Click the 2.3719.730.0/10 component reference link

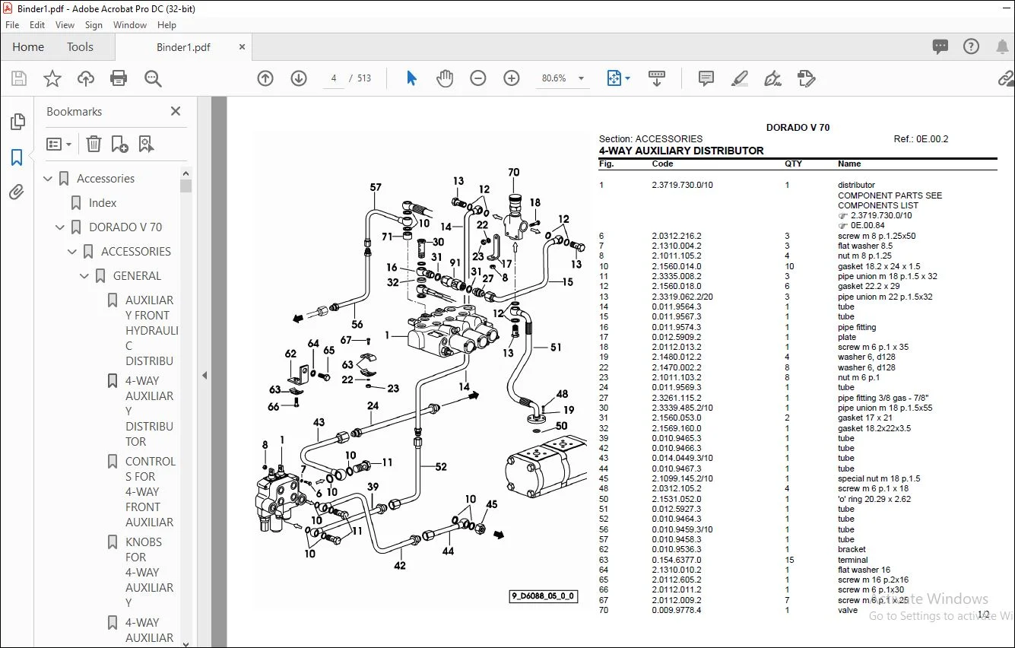pos(880,215)
